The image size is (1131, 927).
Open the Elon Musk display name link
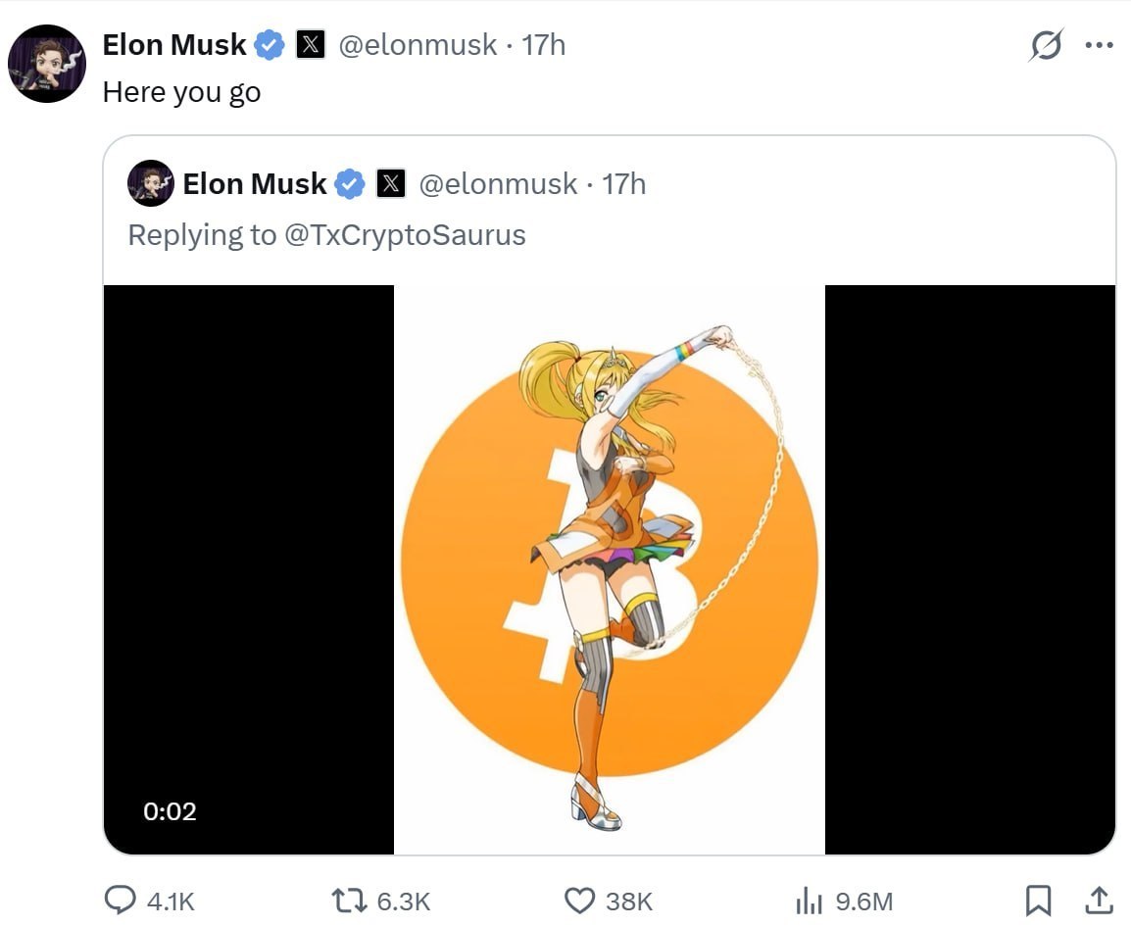(174, 45)
